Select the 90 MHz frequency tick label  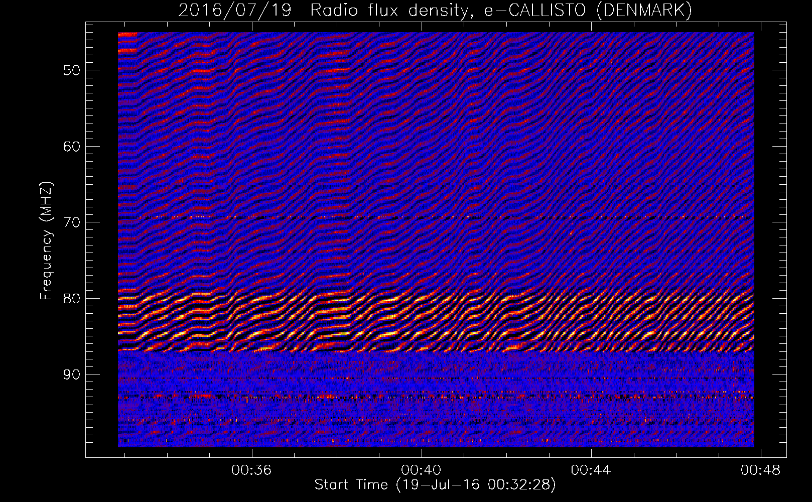[x=71, y=375]
